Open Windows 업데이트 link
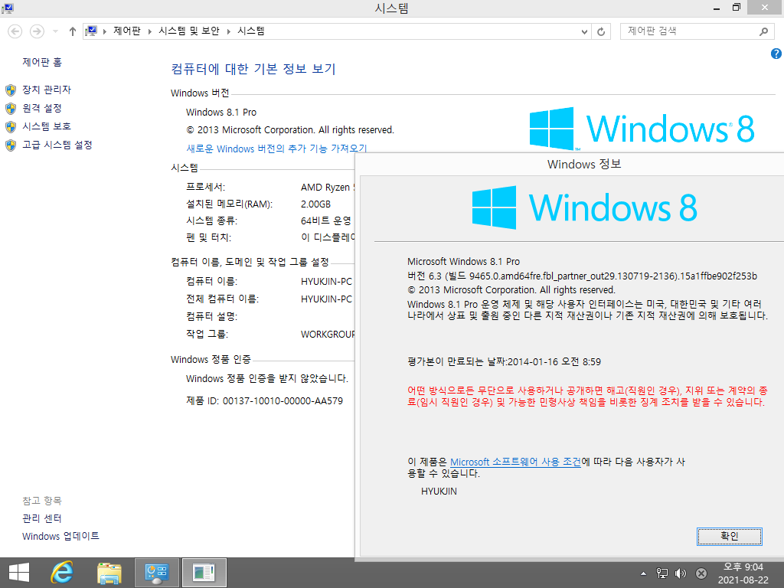The image size is (784, 588). point(60,536)
